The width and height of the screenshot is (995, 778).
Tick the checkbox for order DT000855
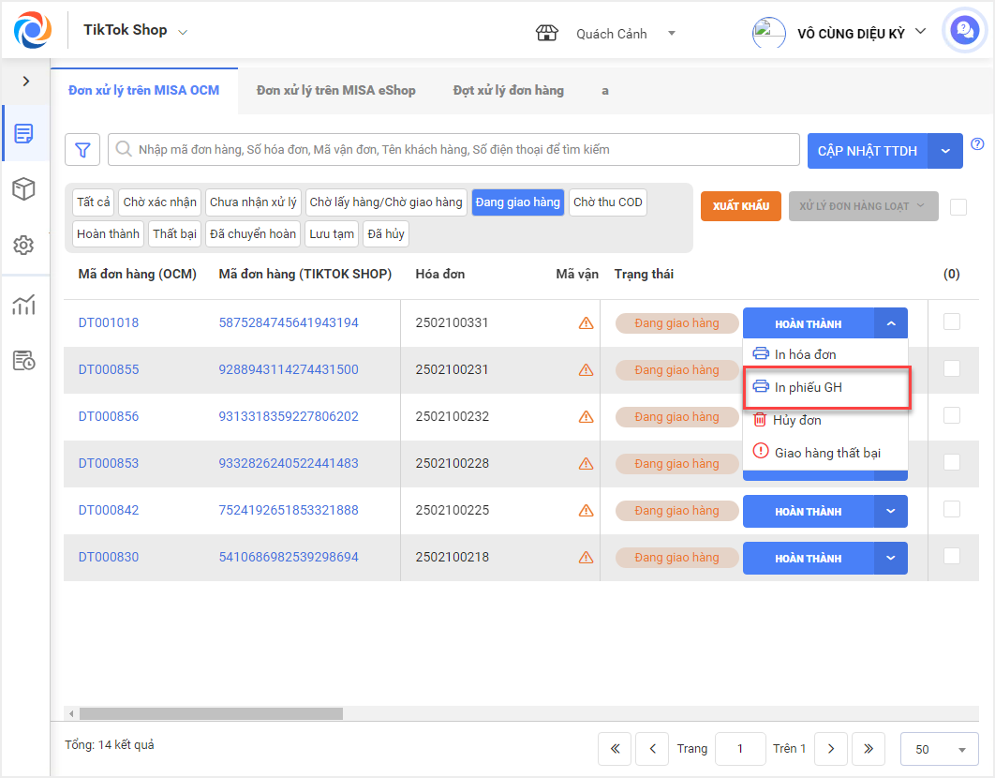click(951, 368)
